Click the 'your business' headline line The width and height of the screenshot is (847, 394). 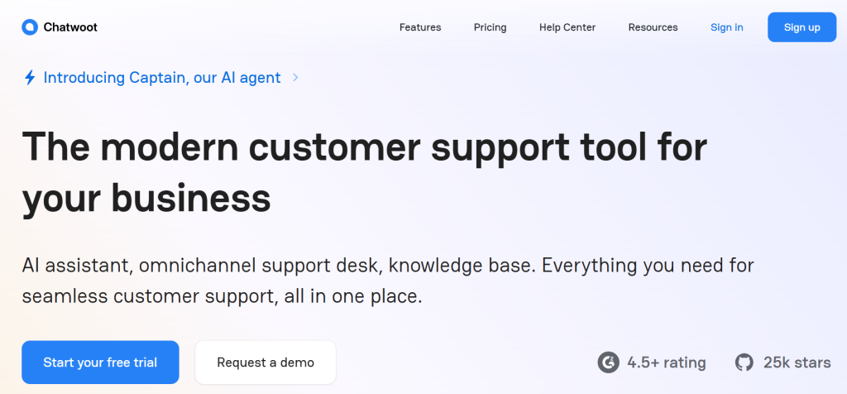[146, 197]
